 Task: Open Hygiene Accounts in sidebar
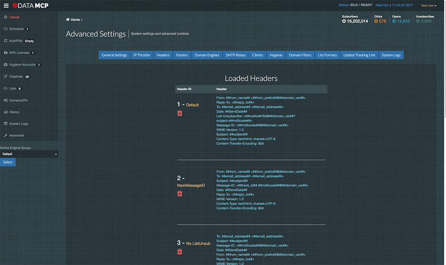tap(22, 65)
